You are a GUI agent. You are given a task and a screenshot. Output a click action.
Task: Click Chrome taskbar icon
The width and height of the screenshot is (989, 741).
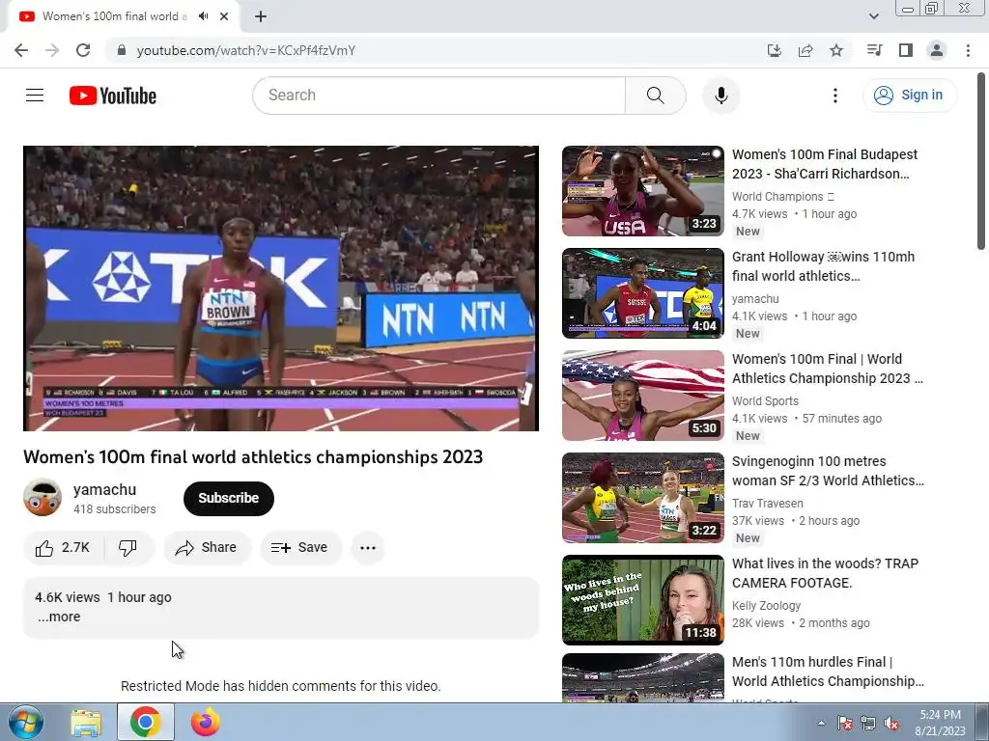pyautogui.click(x=145, y=722)
